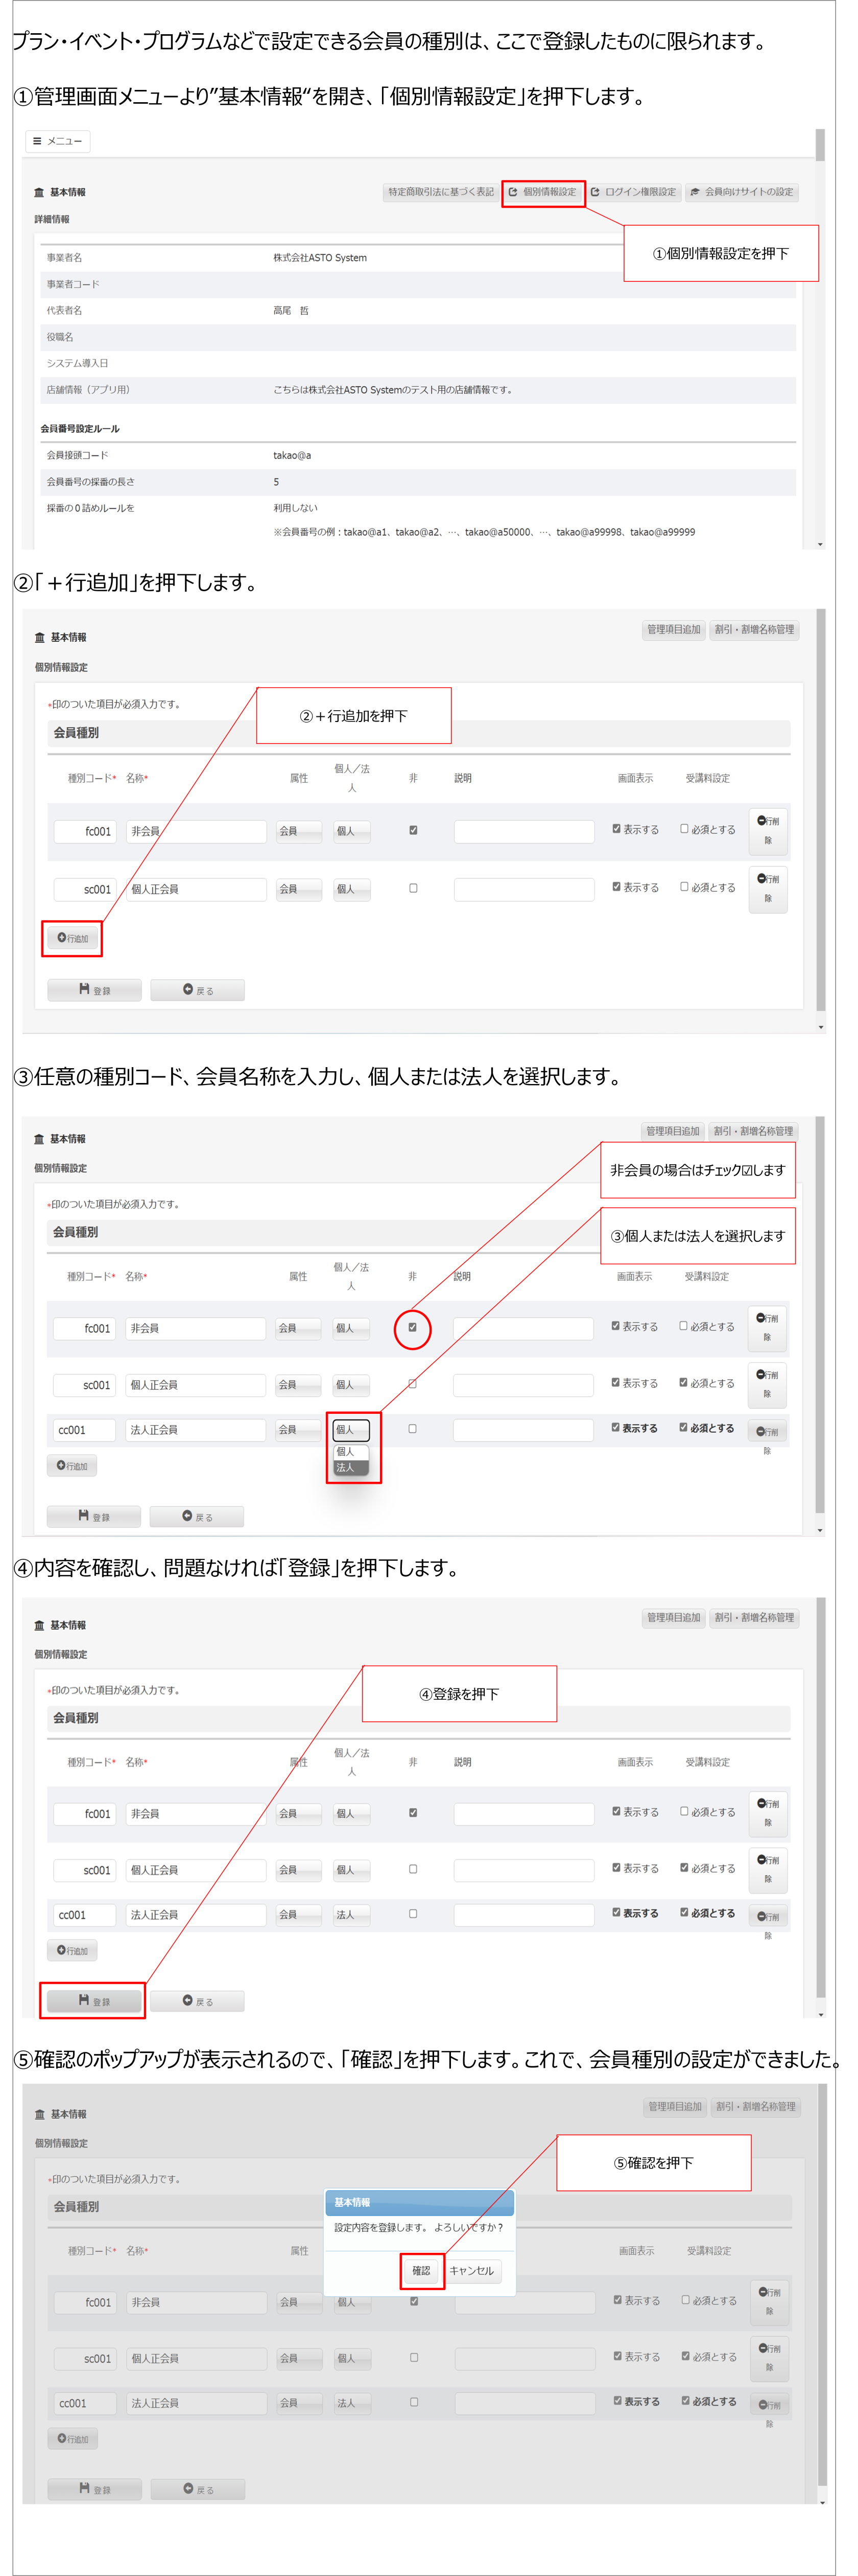Delete fc001 row via 行削除 in step ③ screen
Image resolution: width=858 pixels, height=2576 pixels.
point(767,1328)
